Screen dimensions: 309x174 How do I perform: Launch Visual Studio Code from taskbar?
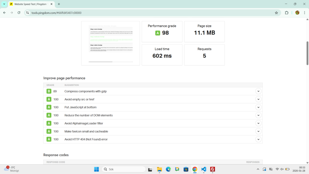(204, 169)
